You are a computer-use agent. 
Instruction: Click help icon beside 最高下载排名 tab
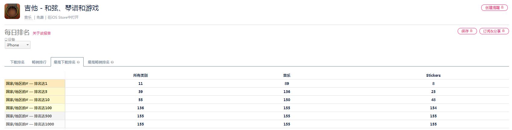[78, 62]
